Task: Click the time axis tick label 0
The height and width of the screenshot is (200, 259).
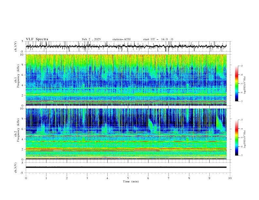Action: point(26,178)
